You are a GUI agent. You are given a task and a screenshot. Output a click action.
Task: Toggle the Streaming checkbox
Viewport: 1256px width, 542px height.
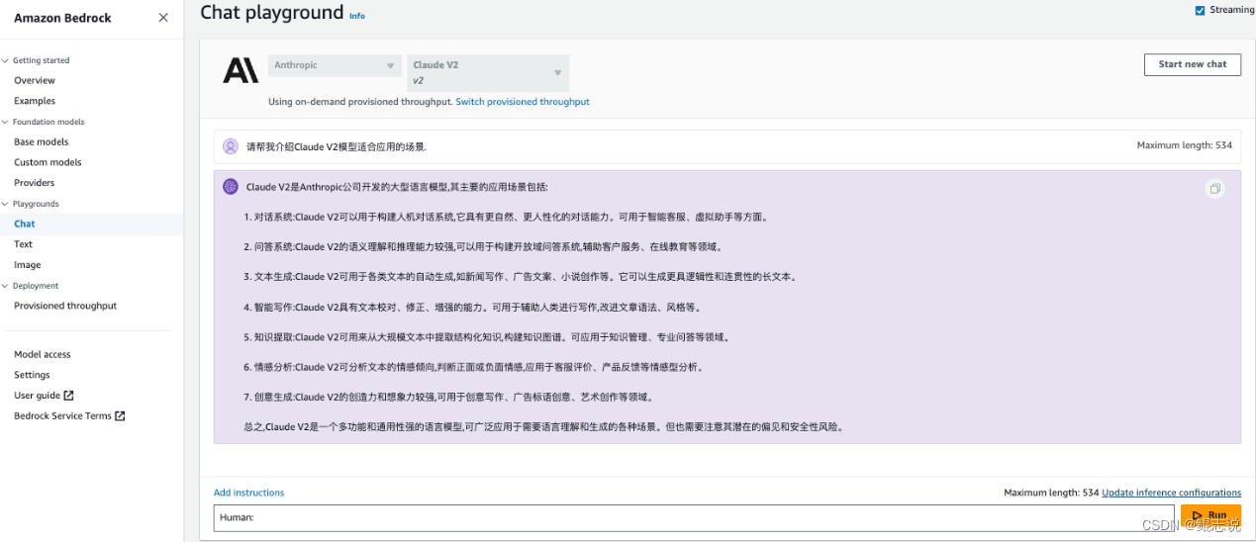tap(1201, 11)
